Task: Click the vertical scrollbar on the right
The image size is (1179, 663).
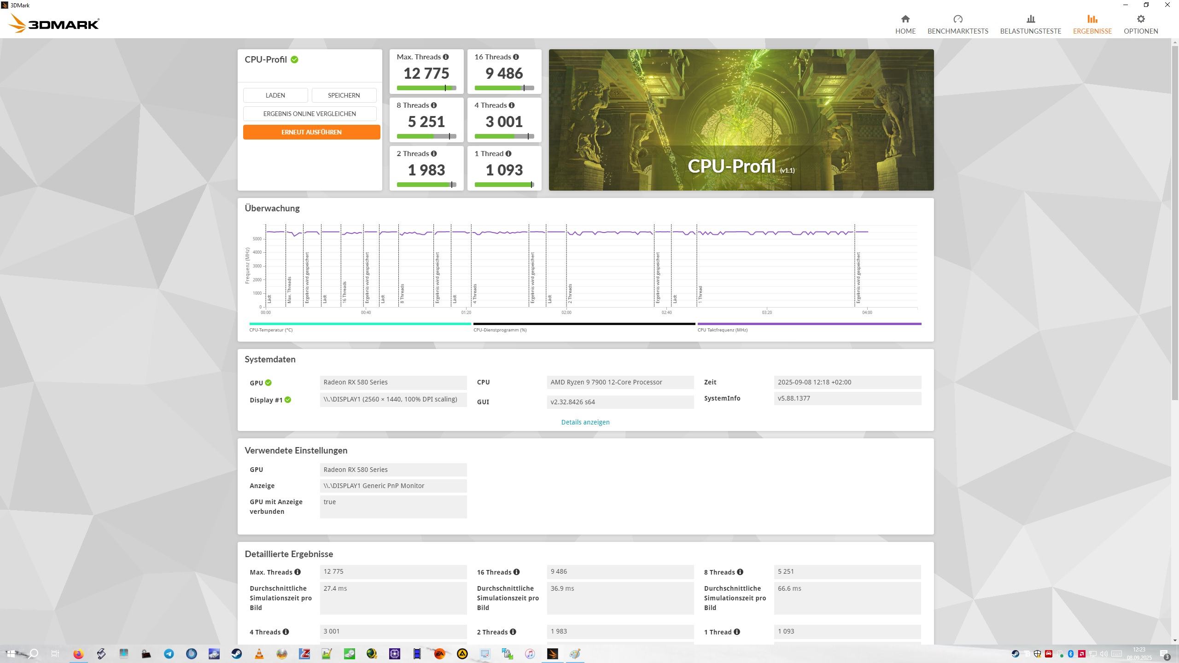Action: [x=1174, y=221]
